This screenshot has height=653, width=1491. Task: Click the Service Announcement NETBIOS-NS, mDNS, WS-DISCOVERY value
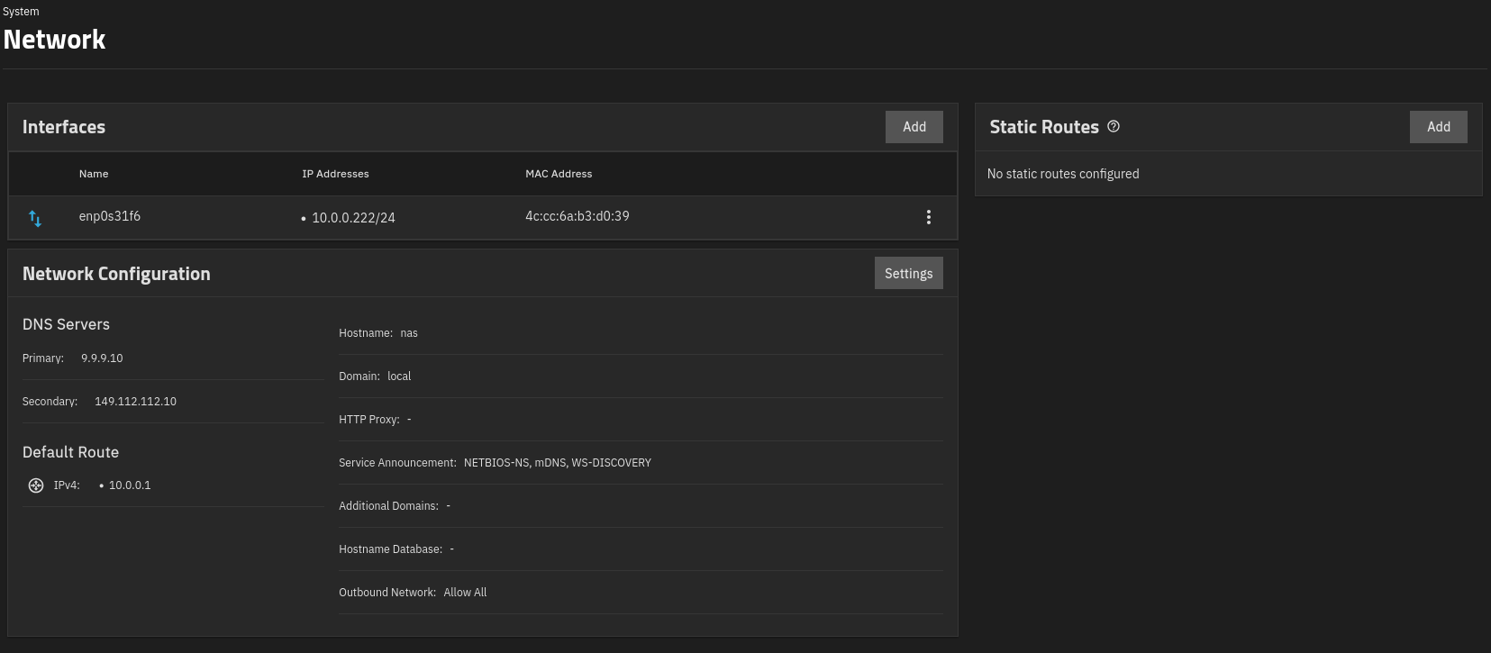[558, 463]
